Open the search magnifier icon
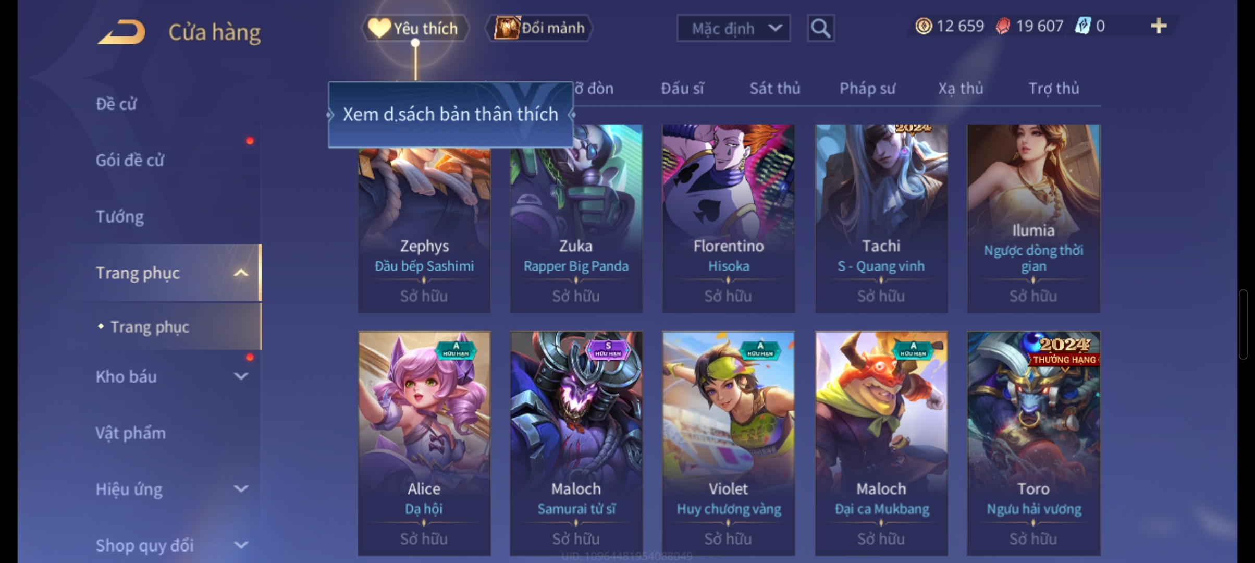Image resolution: width=1255 pixels, height=563 pixels. 821,28
